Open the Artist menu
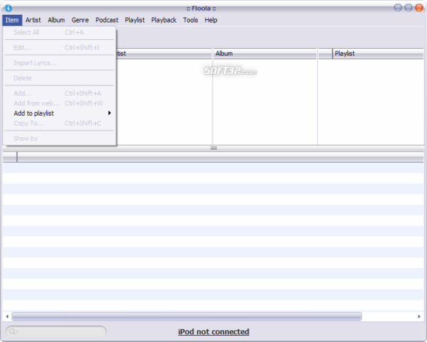 [33, 20]
